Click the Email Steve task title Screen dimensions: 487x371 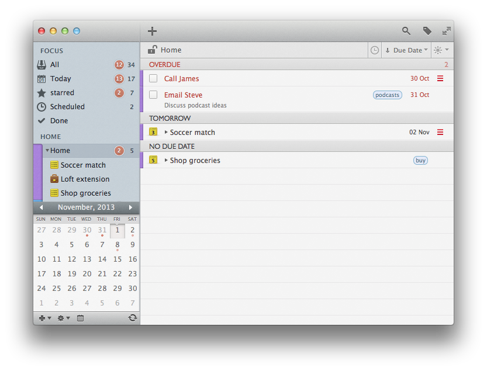pos(183,95)
